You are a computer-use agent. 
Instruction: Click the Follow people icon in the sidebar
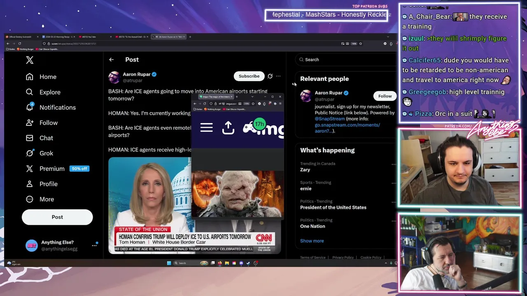30,123
